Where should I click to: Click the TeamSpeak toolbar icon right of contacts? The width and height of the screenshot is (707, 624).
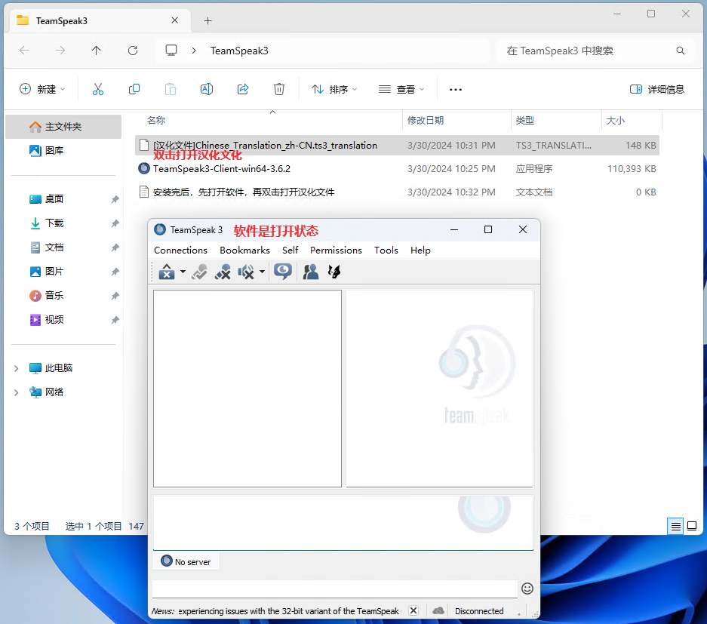tap(334, 272)
